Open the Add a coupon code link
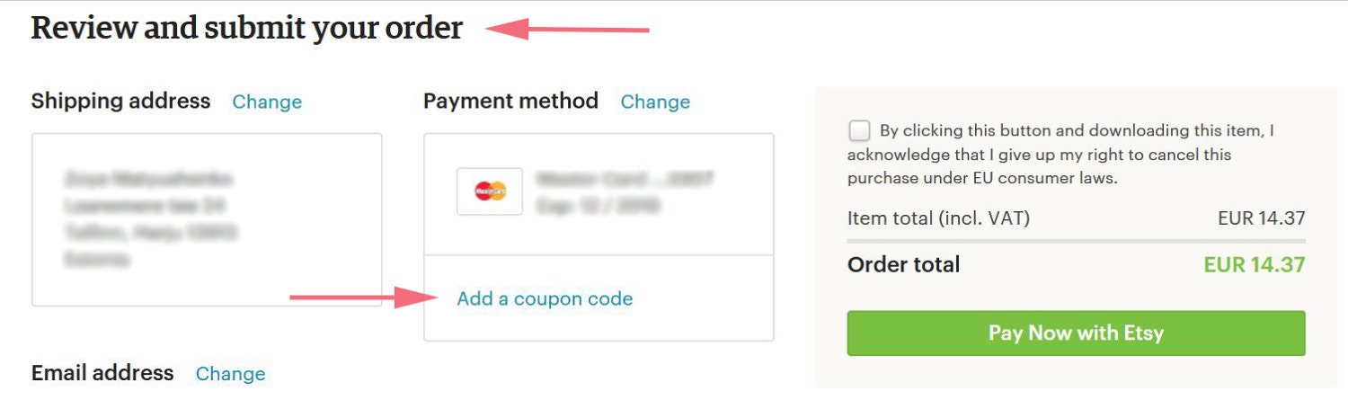 [545, 298]
